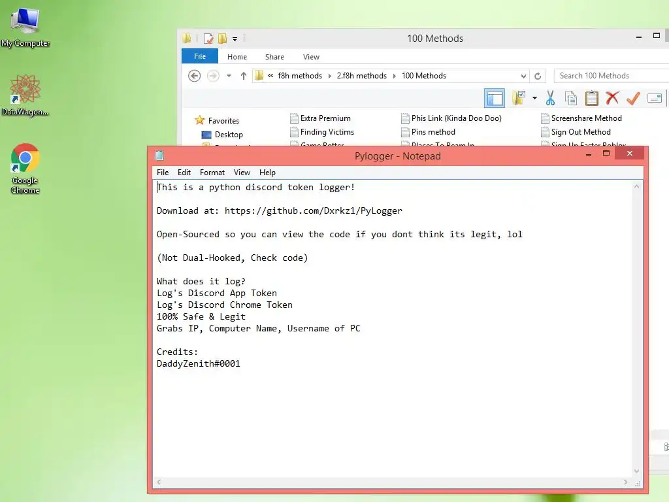The height and width of the screenshot is (502, 669).
Task: Switch to the View ribbon tab in Explorer
Action: point(311,57)
